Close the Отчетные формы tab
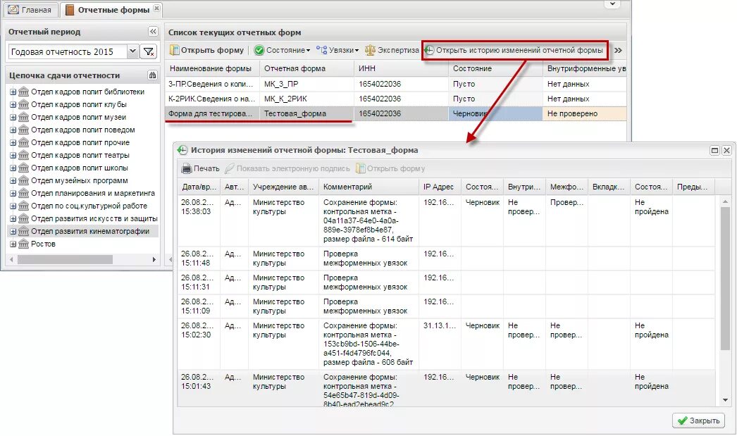Image resolution: width=737 pixels, height=436 pixels. [x=157, y=8]
